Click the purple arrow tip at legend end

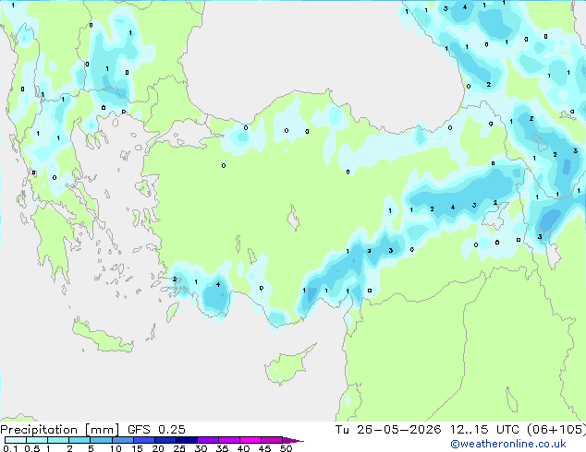(293, 440)
